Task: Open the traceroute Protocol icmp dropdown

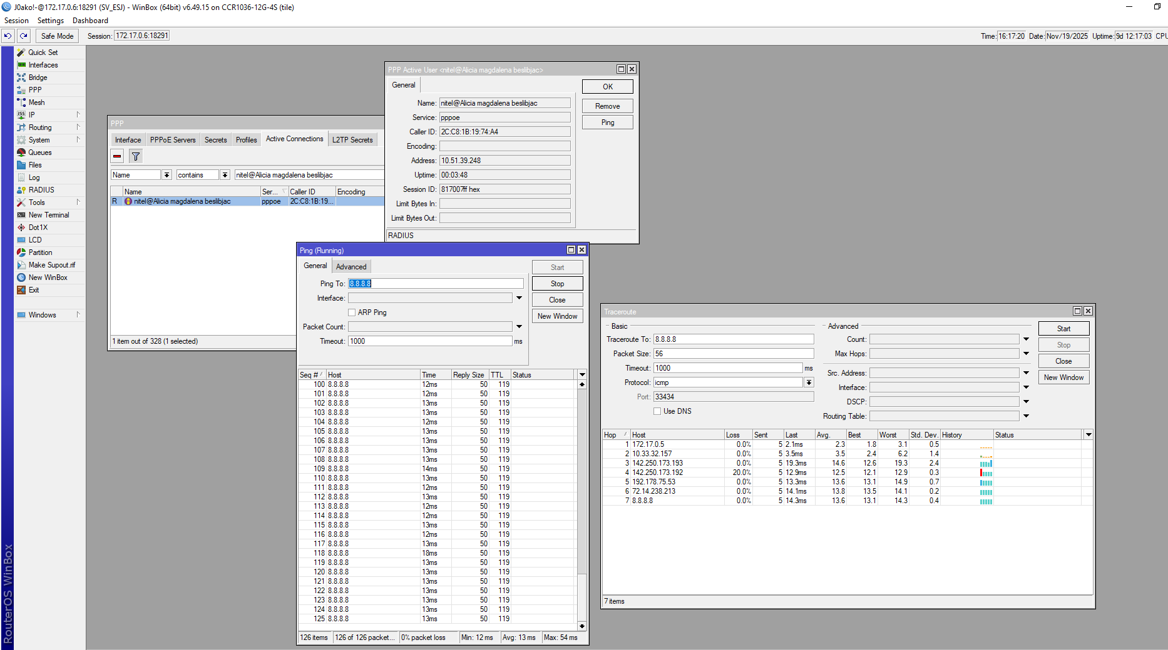Action: click(x=809, y=382)
